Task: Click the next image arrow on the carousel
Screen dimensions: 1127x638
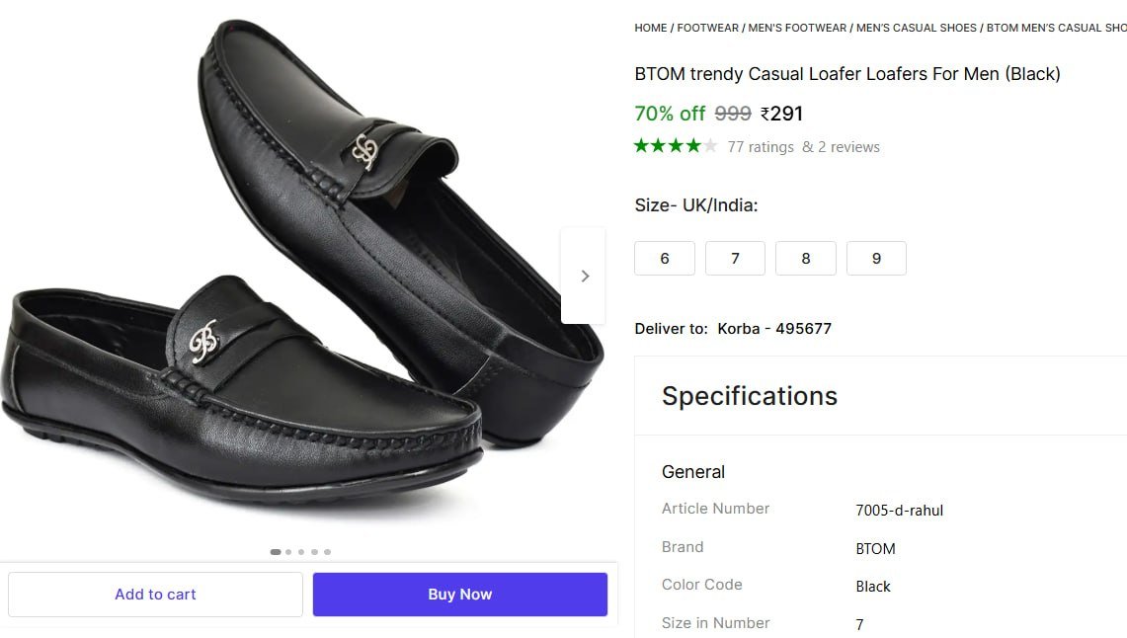Action: point(584,276)
